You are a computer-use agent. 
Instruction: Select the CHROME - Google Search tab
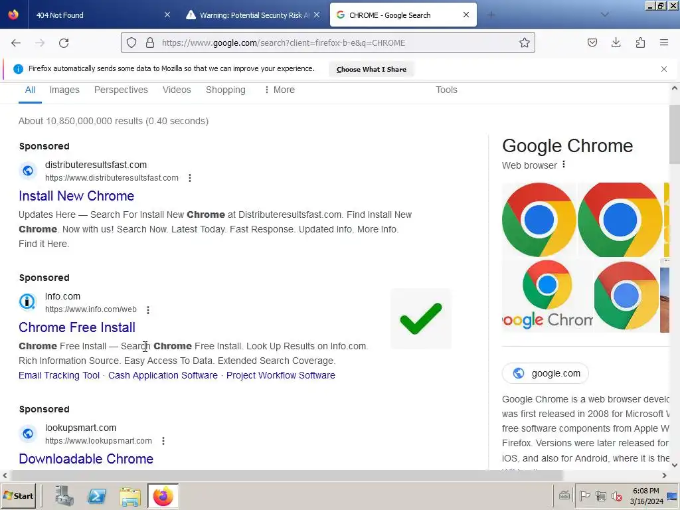(x=403, y=15)
